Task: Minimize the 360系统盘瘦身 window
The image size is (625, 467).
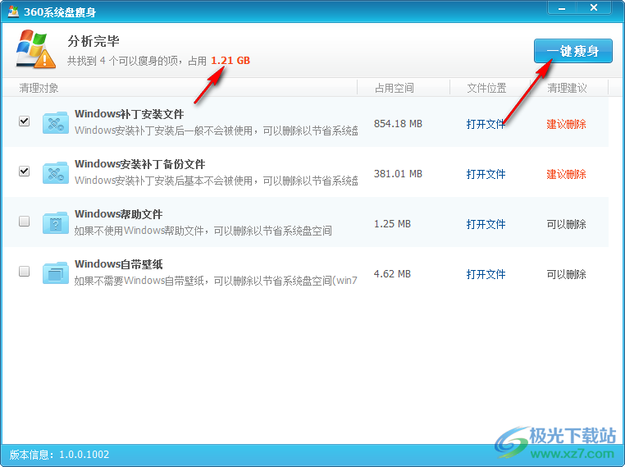Action: pos(562,7)
